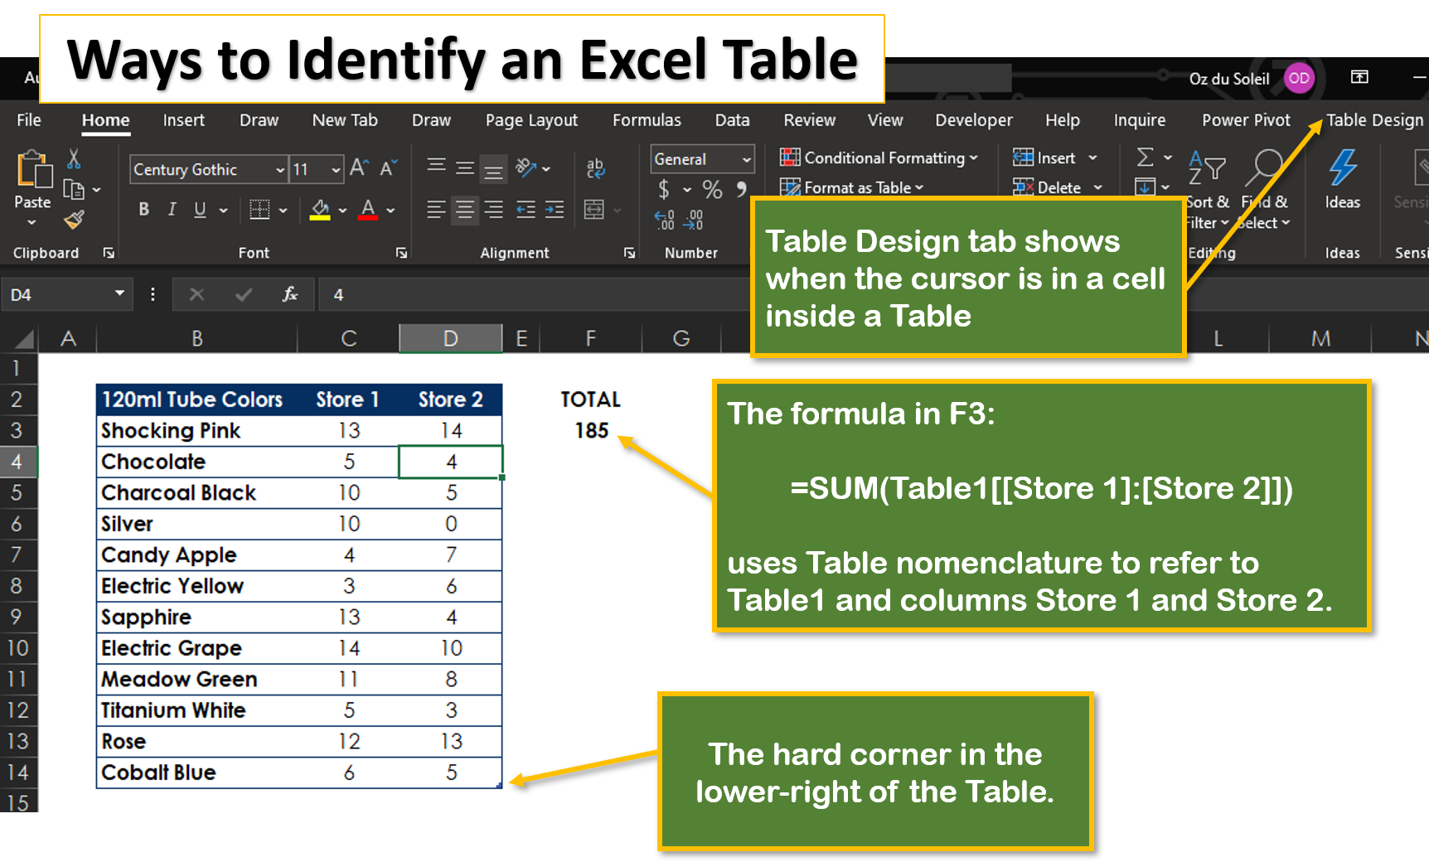Viewport: 1429px width, 862px height.
Task: Open the font name dropdown
Action: (x=280, y=169)
